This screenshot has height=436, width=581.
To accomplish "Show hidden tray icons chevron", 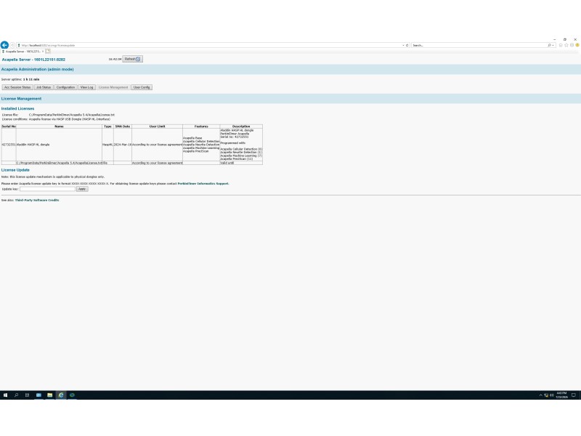I will tap(540, 395).
